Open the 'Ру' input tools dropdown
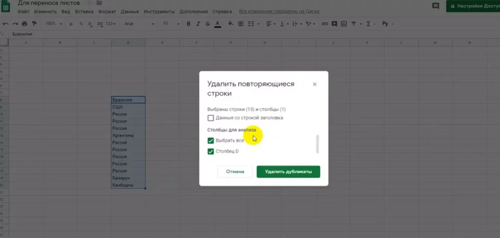The height and width of the screenshot is (238, 500). pos(388,24)
